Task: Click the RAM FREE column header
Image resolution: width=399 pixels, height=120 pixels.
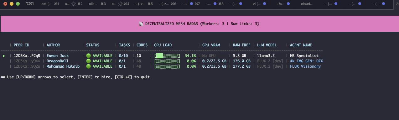Action: point(242,45)
